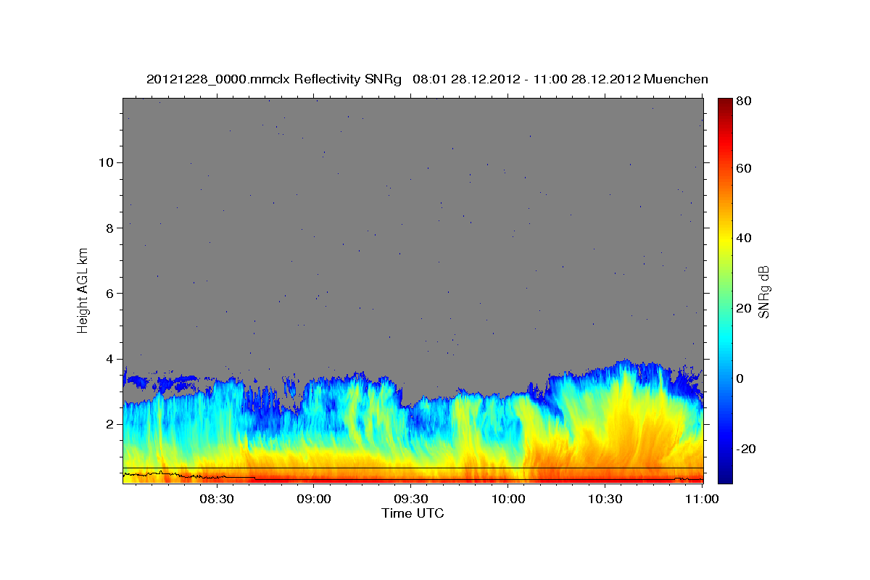
Task: Click the colorbar value 80
Action: coord(743,101)
